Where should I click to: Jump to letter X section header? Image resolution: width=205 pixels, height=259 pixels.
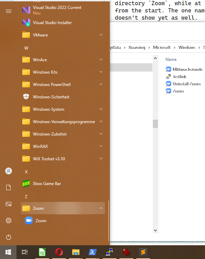[x=26, y=172]
